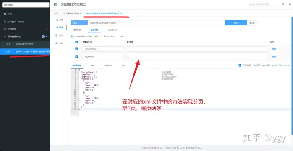The width and height of the screenshot is (293, 151).
Task: Click the "name": "张三" line in response
Action: pyautogui.click(x=93, y=85)
